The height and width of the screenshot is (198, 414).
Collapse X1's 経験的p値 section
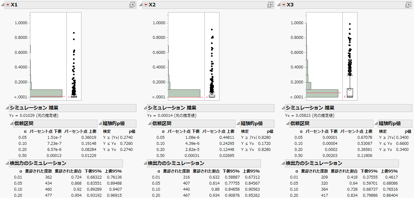tap(100, 124)
